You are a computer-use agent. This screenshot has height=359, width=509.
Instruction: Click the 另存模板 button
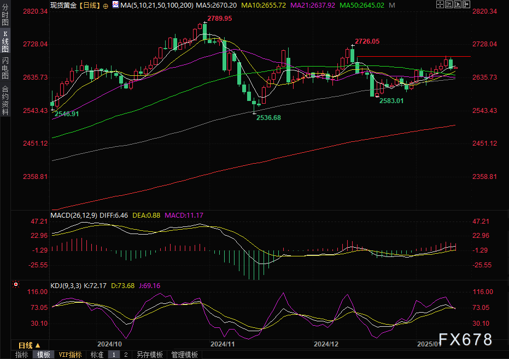pyautogui.click(x=150, y=355)
